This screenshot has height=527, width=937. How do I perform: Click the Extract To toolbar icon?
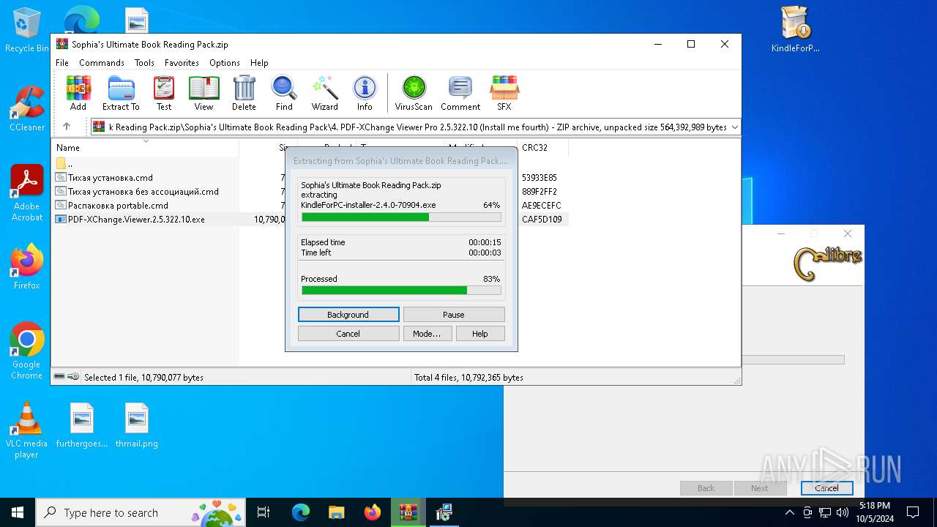pyautogui.click(x=121, y=93)
